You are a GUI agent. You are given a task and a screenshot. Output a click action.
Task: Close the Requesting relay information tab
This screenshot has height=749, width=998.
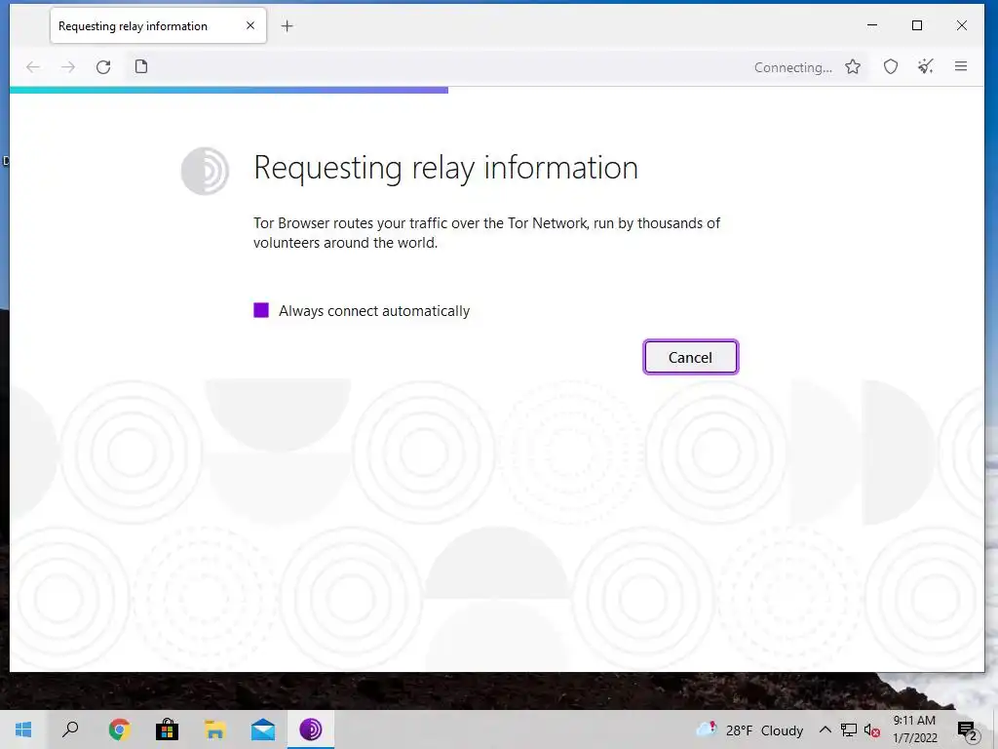click(x=250, y=25)
